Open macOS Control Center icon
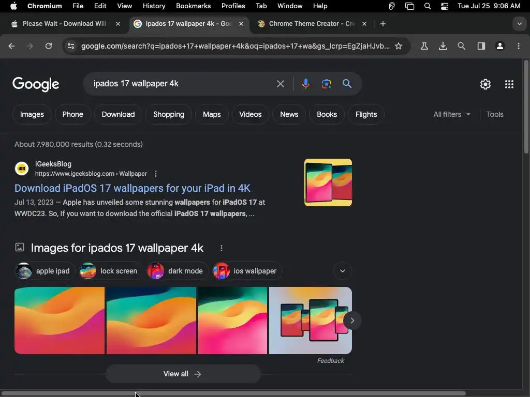 (x=445, y=6)
